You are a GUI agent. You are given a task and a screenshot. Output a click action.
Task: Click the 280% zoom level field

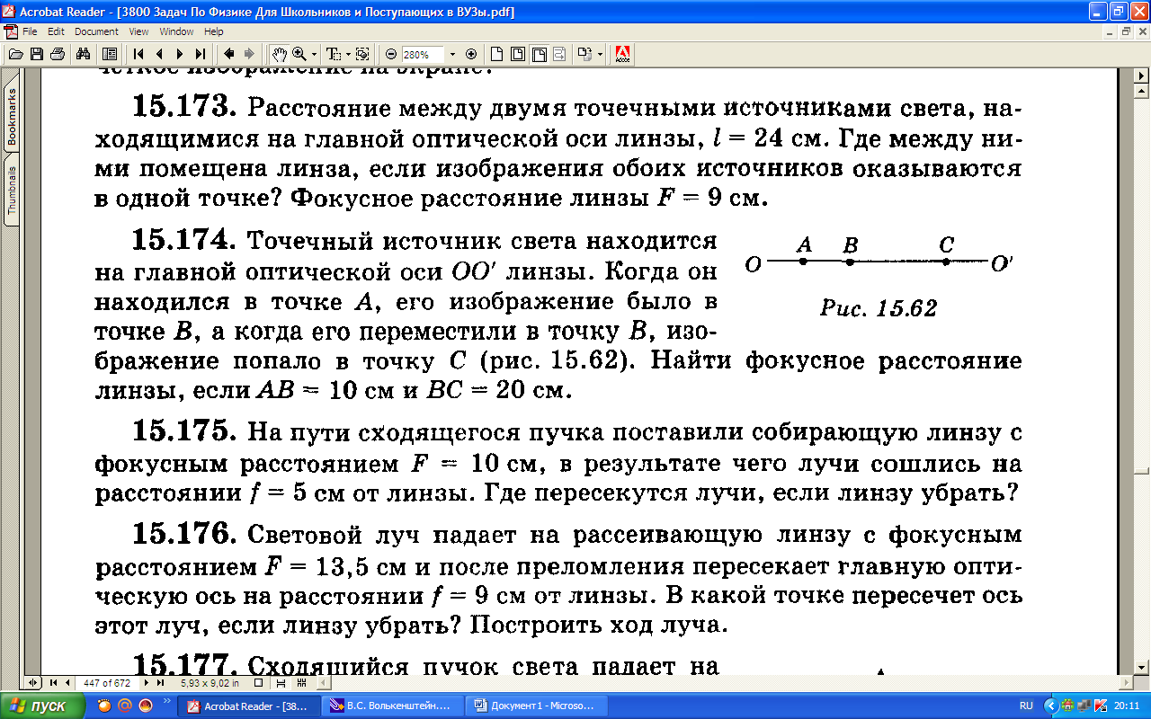point(423,54)
